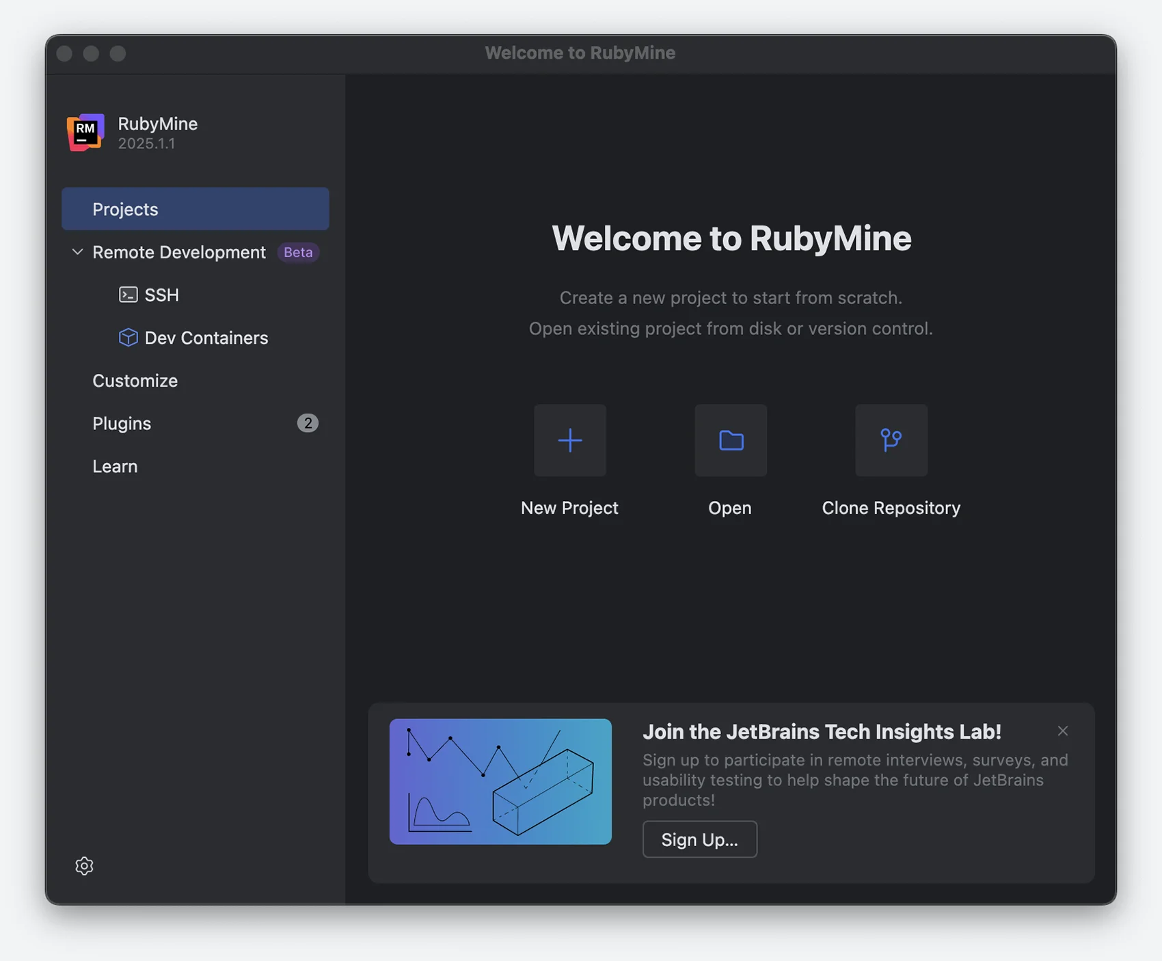This screenshot has height=961, width=1162.
Task: Select Dev Containers under Remote Development
Action: tap(195, 338)
